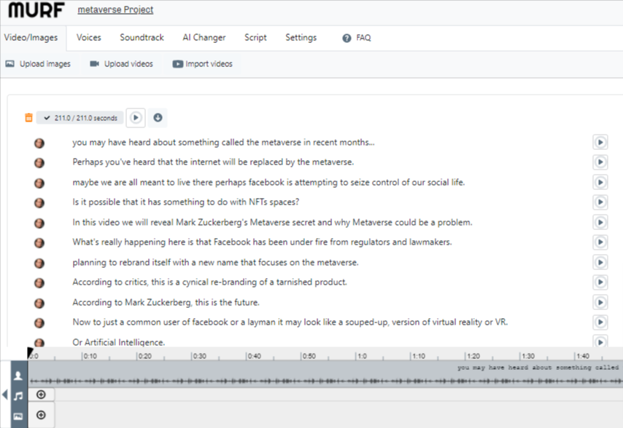Add media to the image track

[x=41, y=415]
